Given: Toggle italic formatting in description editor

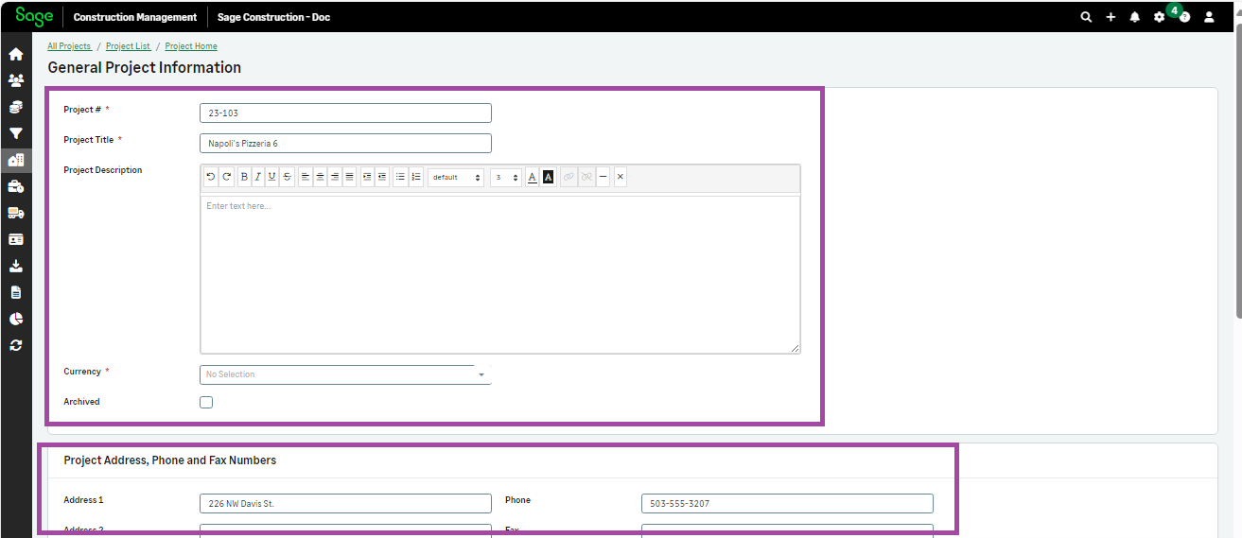Looking at the screenshot, I should pyautogui.click(x=258, y=177).
